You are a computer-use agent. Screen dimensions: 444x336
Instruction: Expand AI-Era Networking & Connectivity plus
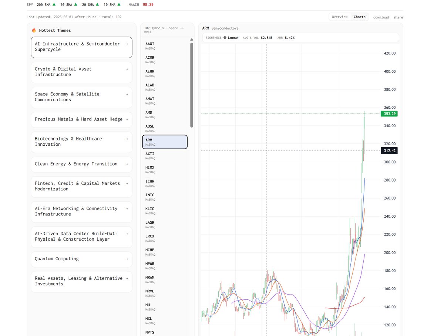coord(127,208)
